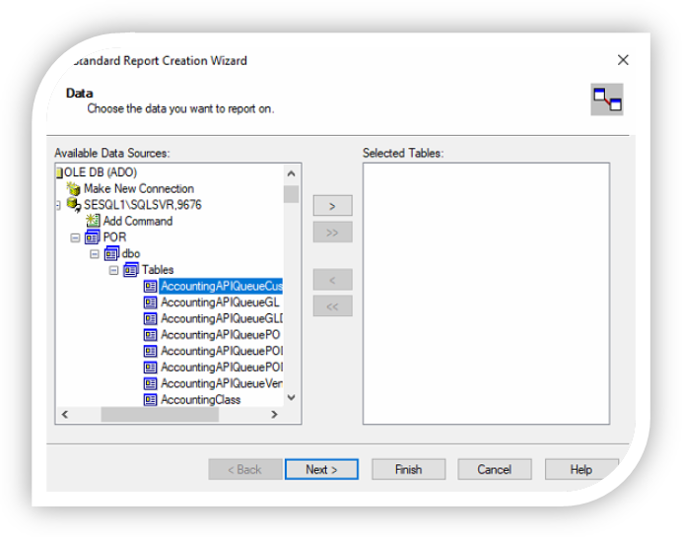Click the POR database icon
Screen dimensions: 682x537
[x=93, y=237]
